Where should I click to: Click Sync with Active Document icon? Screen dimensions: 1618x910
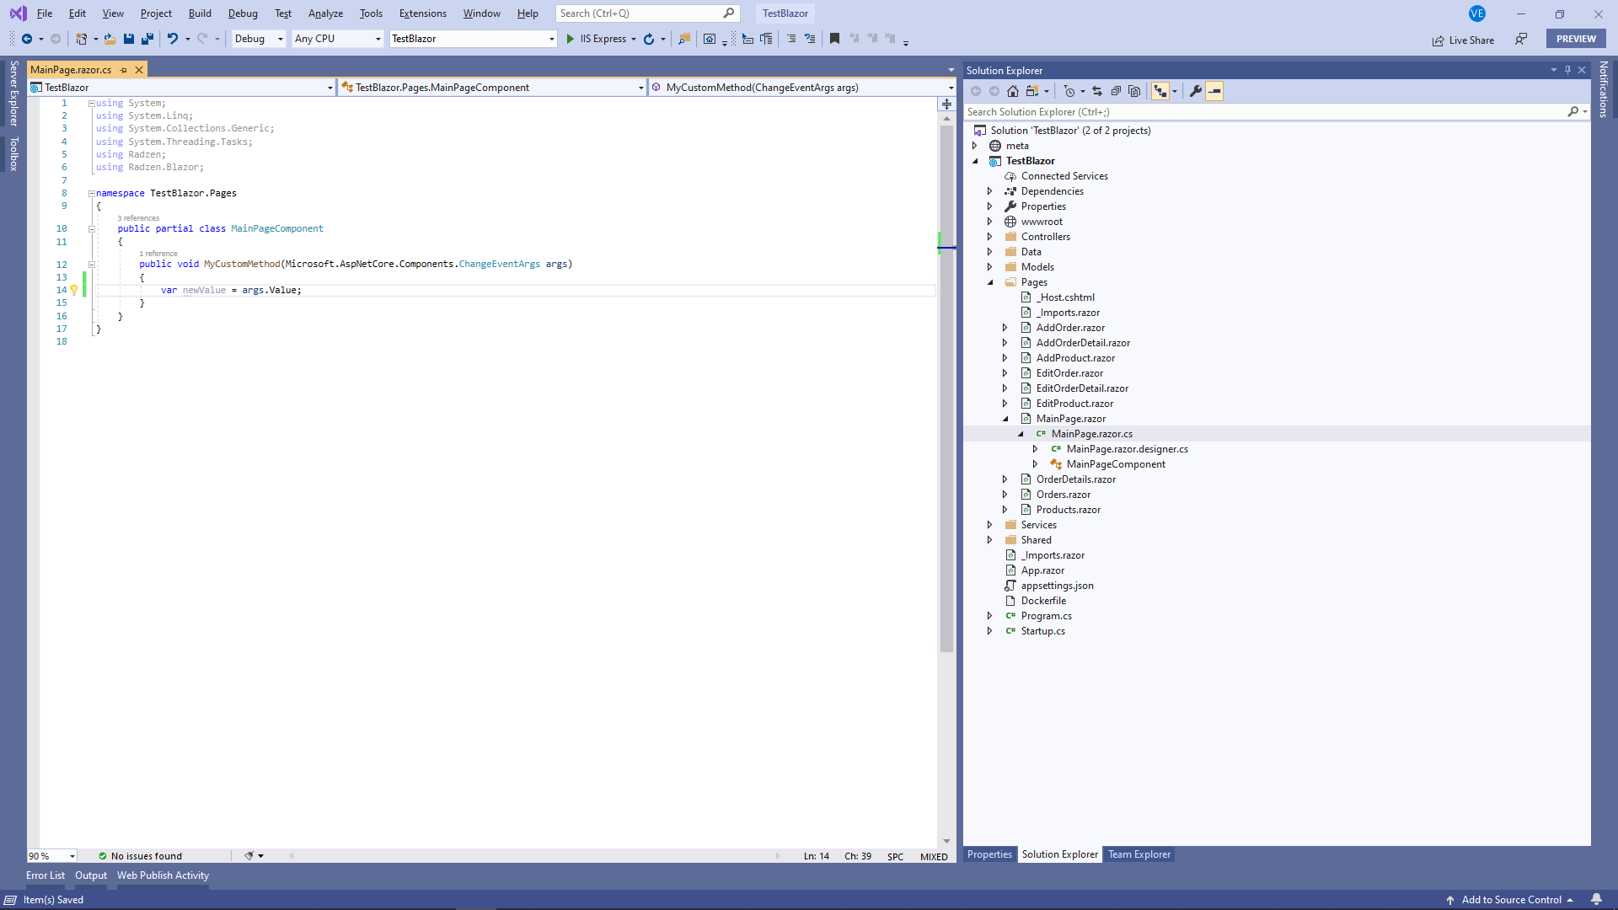[x=1097, y=91]
